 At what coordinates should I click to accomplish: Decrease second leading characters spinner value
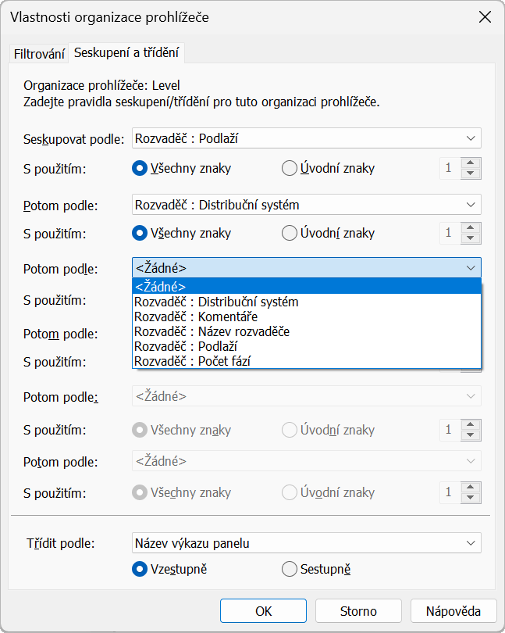[470, 238]
